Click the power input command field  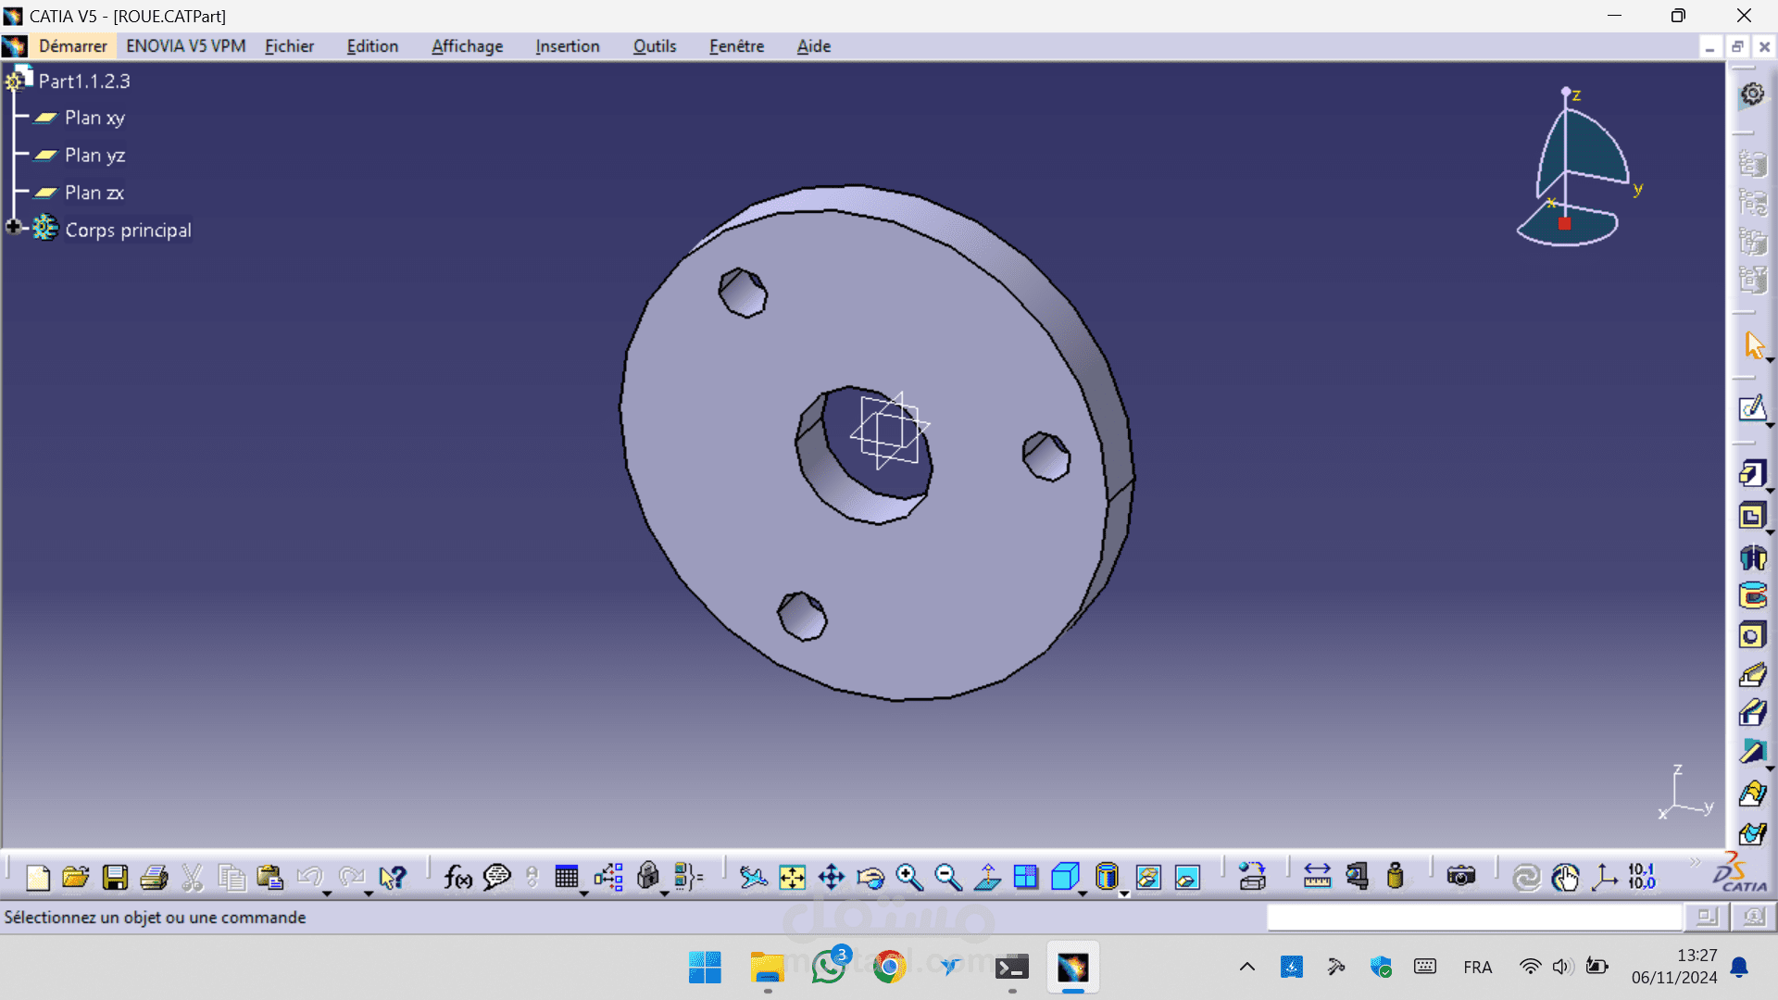(x=1474, y=917)
